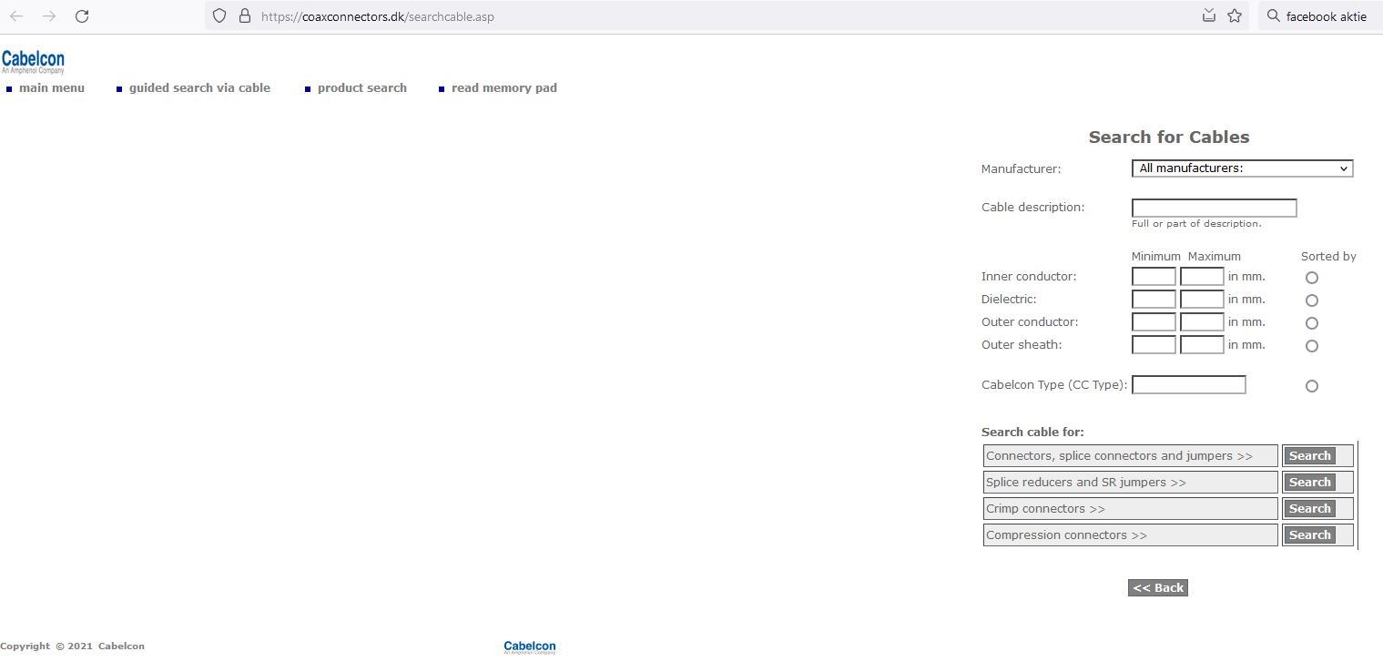Click the magnifier icon in the search box
Image resolution: width=1383 pixels, height=672 pixels.
click(x=1273, y=16)
